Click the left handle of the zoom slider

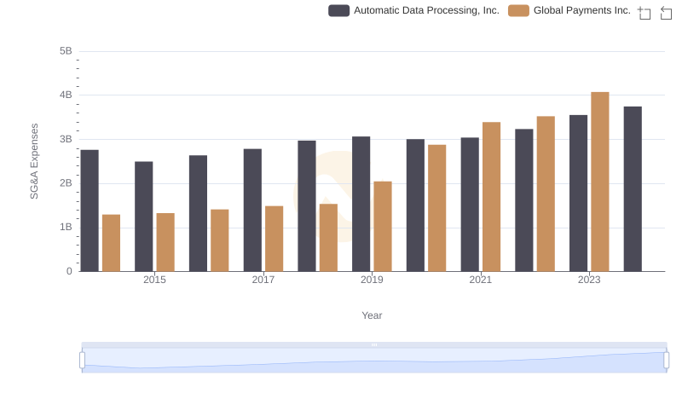[82, 360]
